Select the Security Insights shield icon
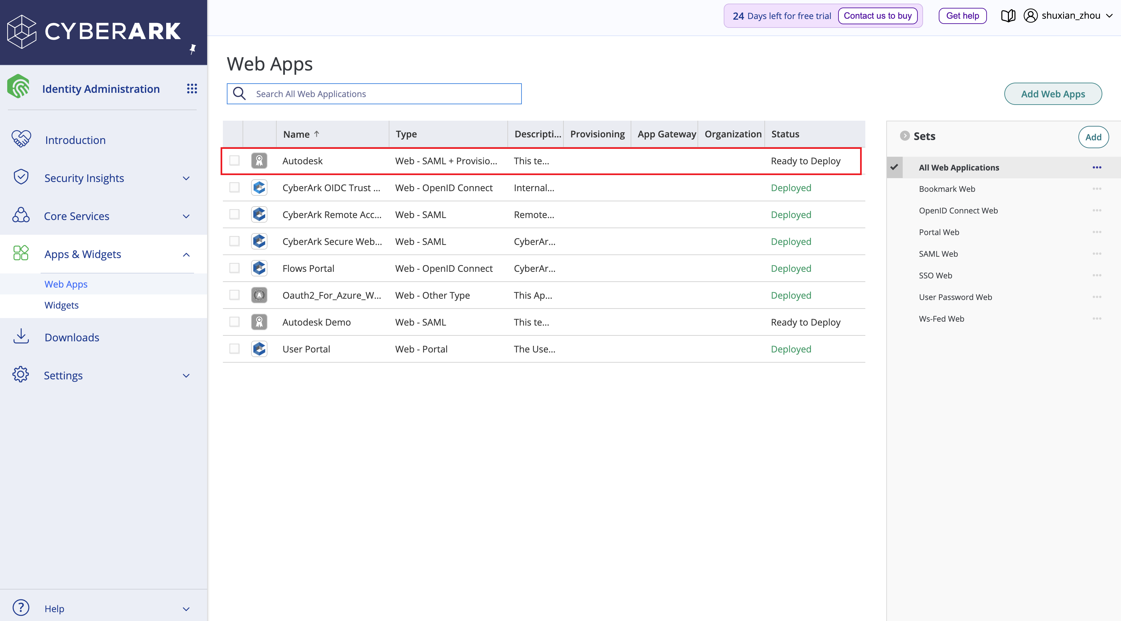 [20, 177]
